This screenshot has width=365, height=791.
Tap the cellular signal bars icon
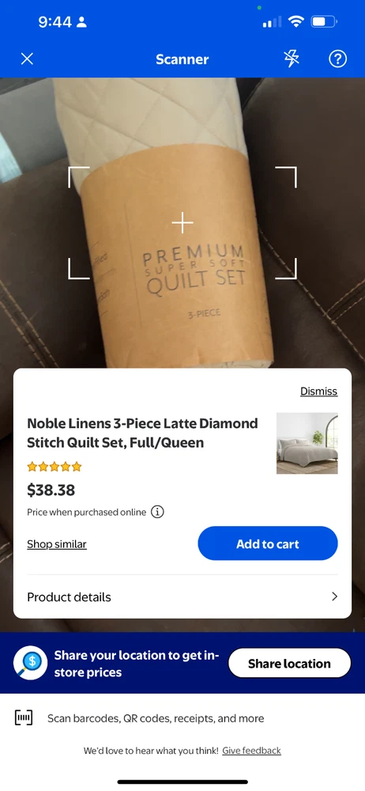point(273,22)
